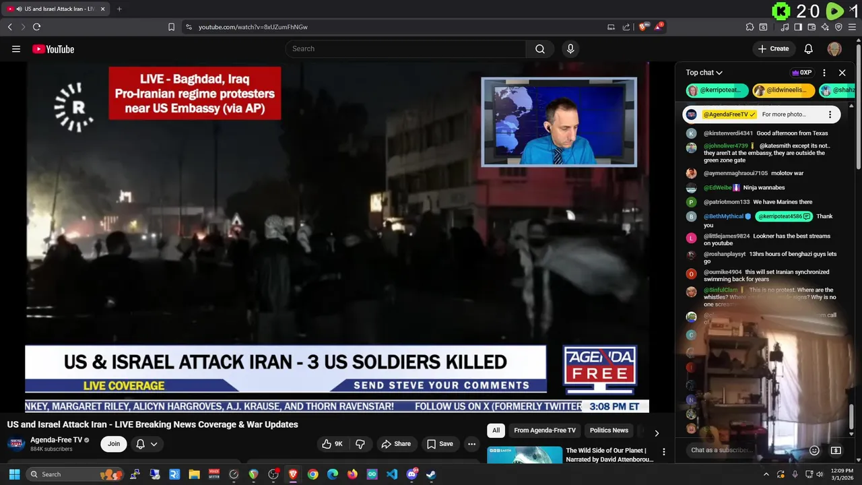Open browser extensions puzzle icon
Viewport: 862px width, 485px height.
(x=750, y=27)
